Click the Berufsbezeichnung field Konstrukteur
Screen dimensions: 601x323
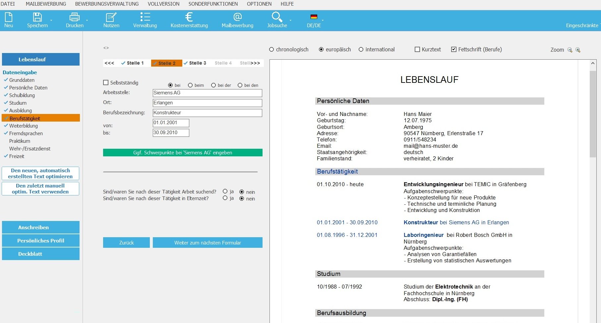(x=207, y=113)
